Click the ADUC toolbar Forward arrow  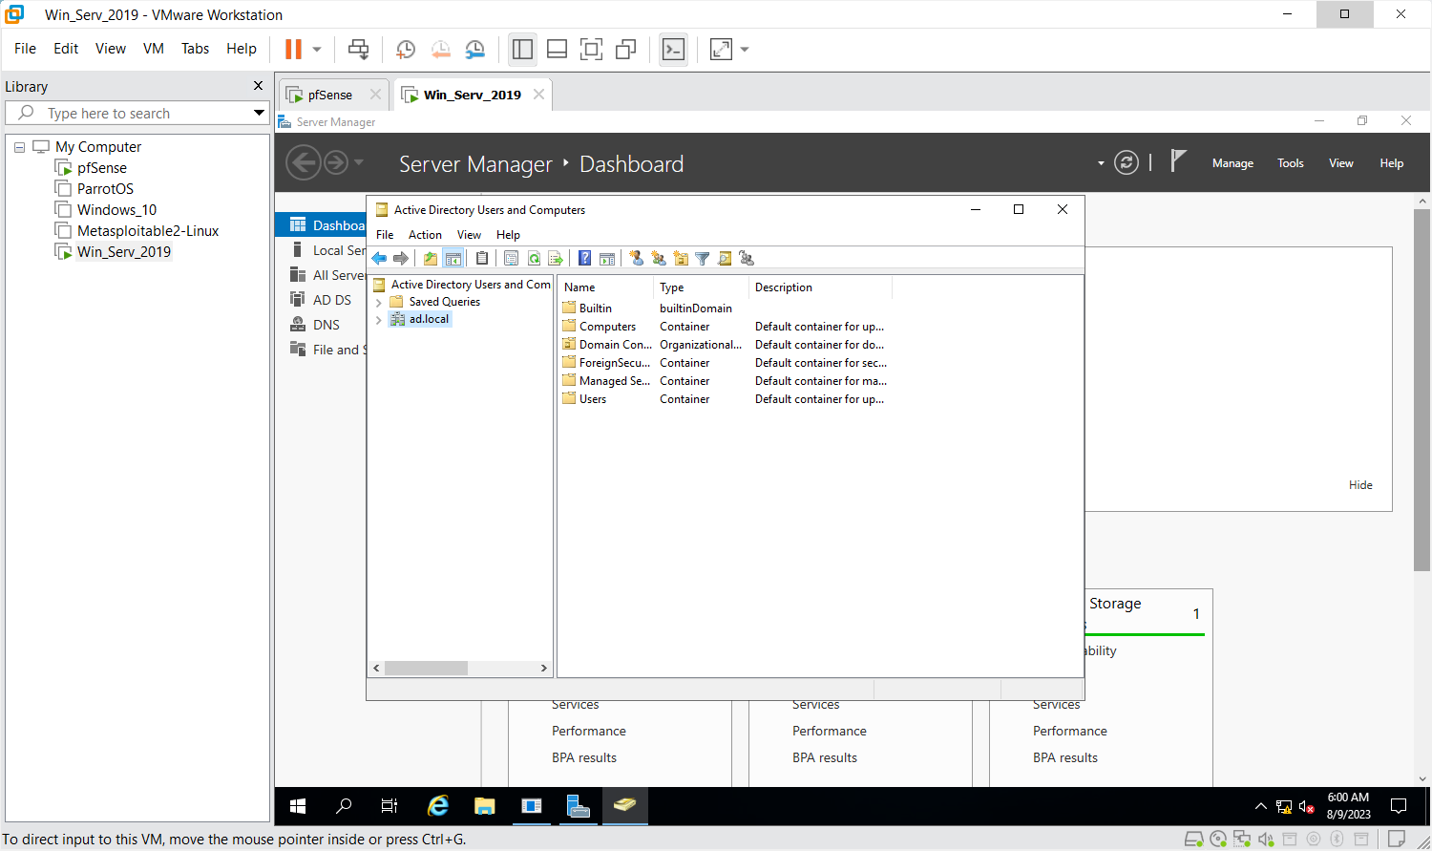click(401, 258)
